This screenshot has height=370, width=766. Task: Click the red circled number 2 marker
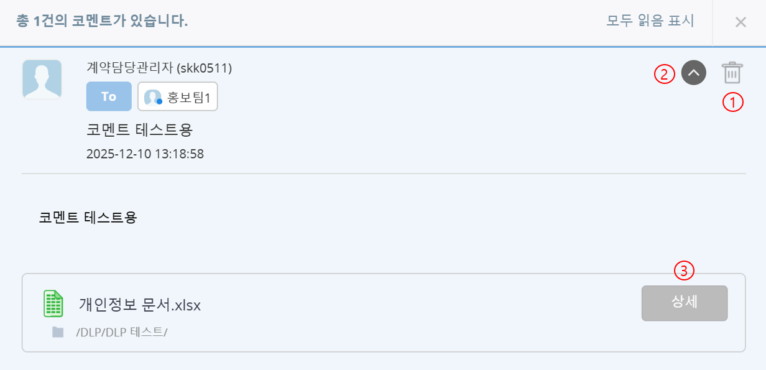[663, 74]
